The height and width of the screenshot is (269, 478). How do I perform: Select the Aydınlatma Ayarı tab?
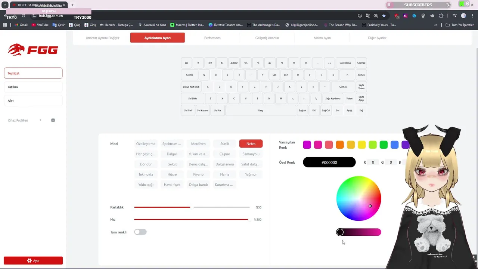click(x=157, y=38)
